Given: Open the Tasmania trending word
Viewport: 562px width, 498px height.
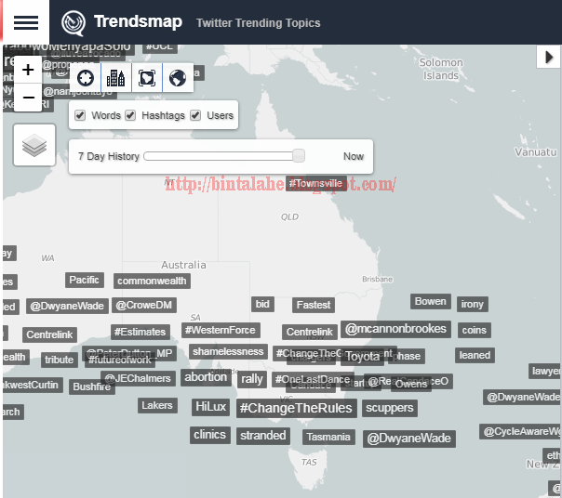Looking at the screenshot, I should point(328,437).
